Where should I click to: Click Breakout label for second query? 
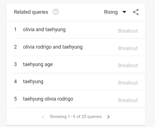(128, 48)
